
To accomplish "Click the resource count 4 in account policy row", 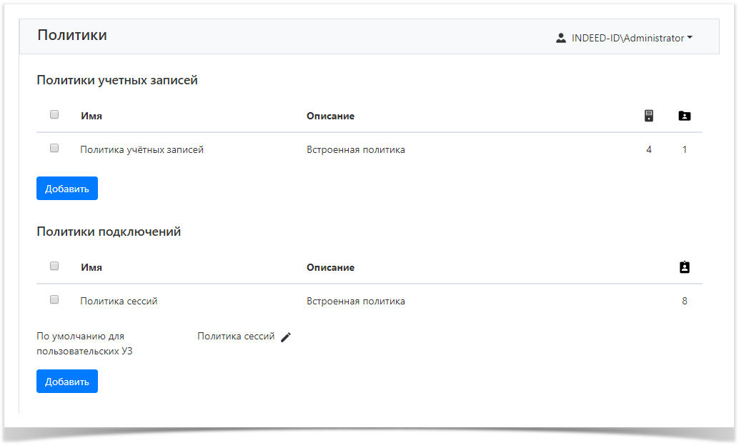I will pyautogui.click(x=649, y=150).
